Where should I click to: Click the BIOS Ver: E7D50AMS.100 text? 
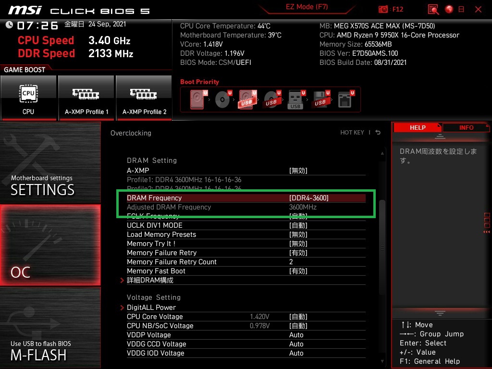click(358, 53)
